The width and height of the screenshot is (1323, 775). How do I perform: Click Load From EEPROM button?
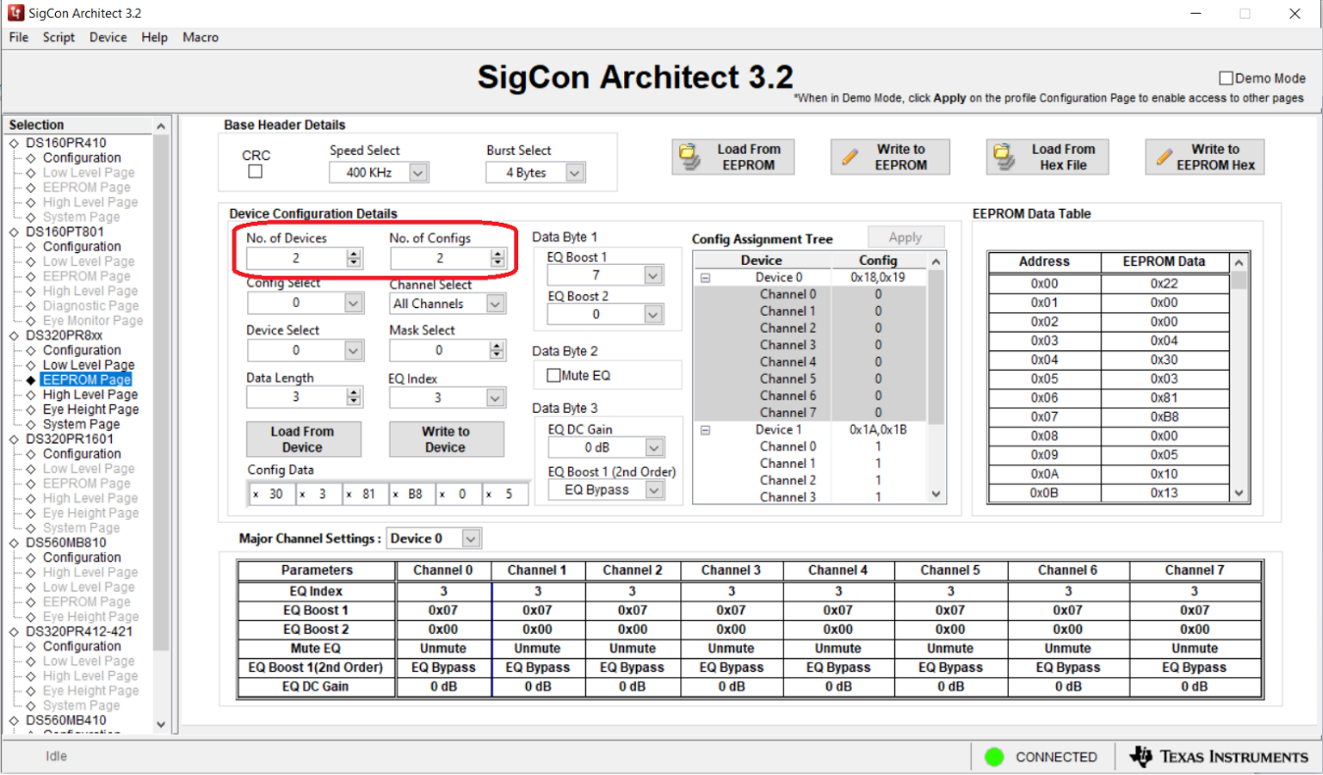(x=733, y=157)
